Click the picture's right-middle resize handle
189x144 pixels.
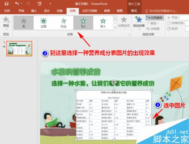tap(152, 115)
